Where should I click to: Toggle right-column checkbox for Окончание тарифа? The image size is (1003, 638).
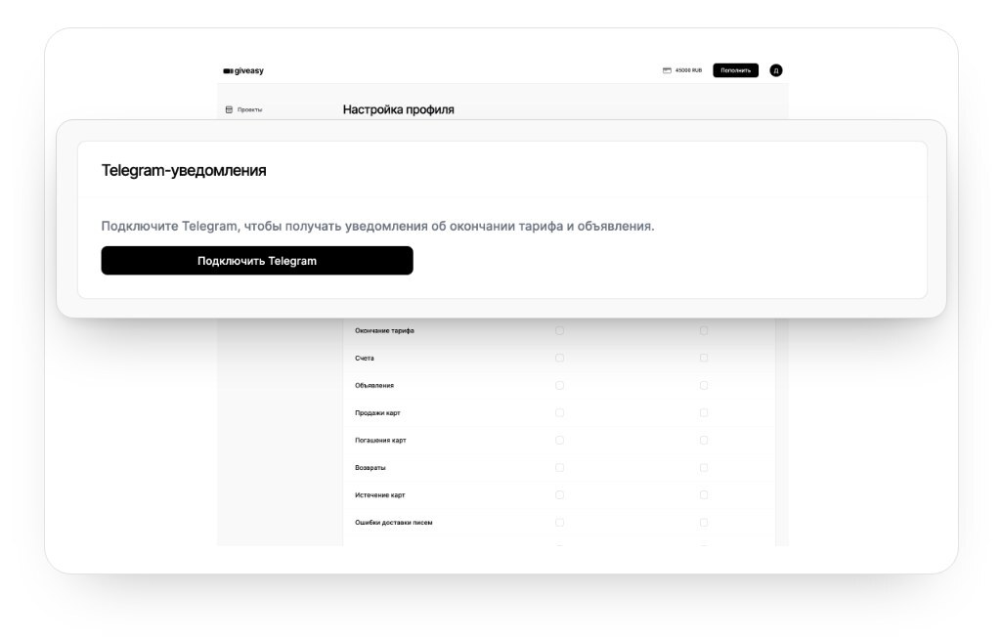pos(704,330)
